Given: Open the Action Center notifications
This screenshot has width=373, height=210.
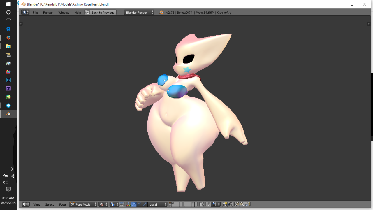Looking at the screenshot, I should click(8, 189).
